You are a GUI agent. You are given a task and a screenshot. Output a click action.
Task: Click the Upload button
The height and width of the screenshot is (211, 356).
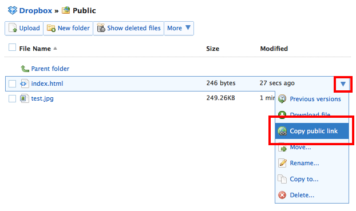24,28
